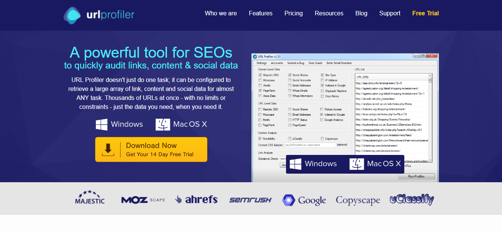Enable the IP Address checkbox
The height and width of the screenshot is (232, 502).
(x=322, y=80)
